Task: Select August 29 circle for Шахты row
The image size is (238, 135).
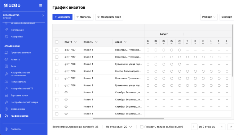Action: pyautogui.click(x=164, y=71)
